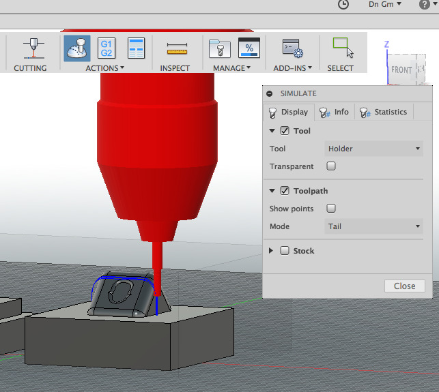The height and width of the screenshot is (392, 439).
Task: Open the Tool Library icon
Action: coord(220,48)
